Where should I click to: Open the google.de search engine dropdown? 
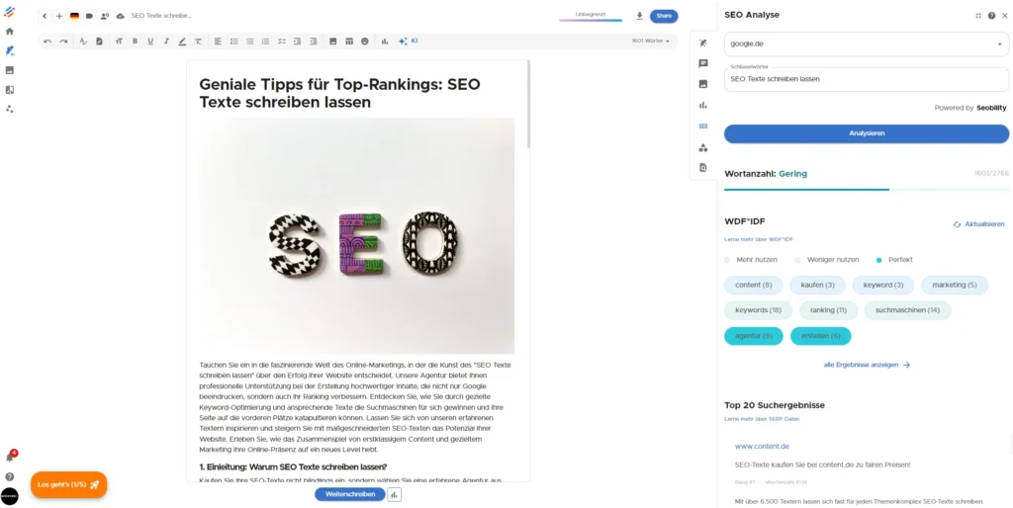point(867,43)
